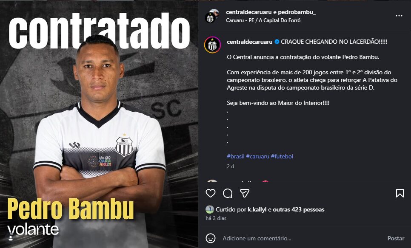This screenshot has height=248, width=411.
Task: Save the post with the bookmark icon
Action: click(400, 193)
